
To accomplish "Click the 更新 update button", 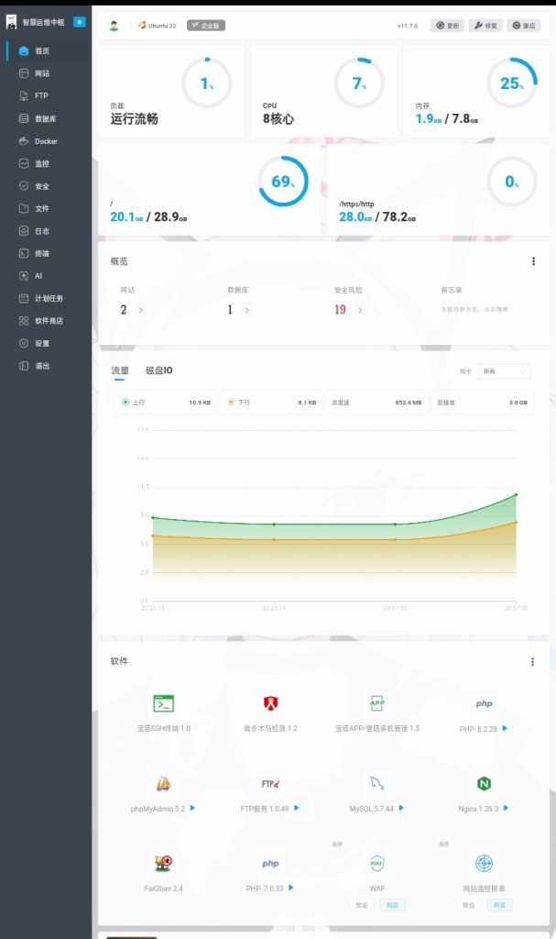I will tap(448, 26).
